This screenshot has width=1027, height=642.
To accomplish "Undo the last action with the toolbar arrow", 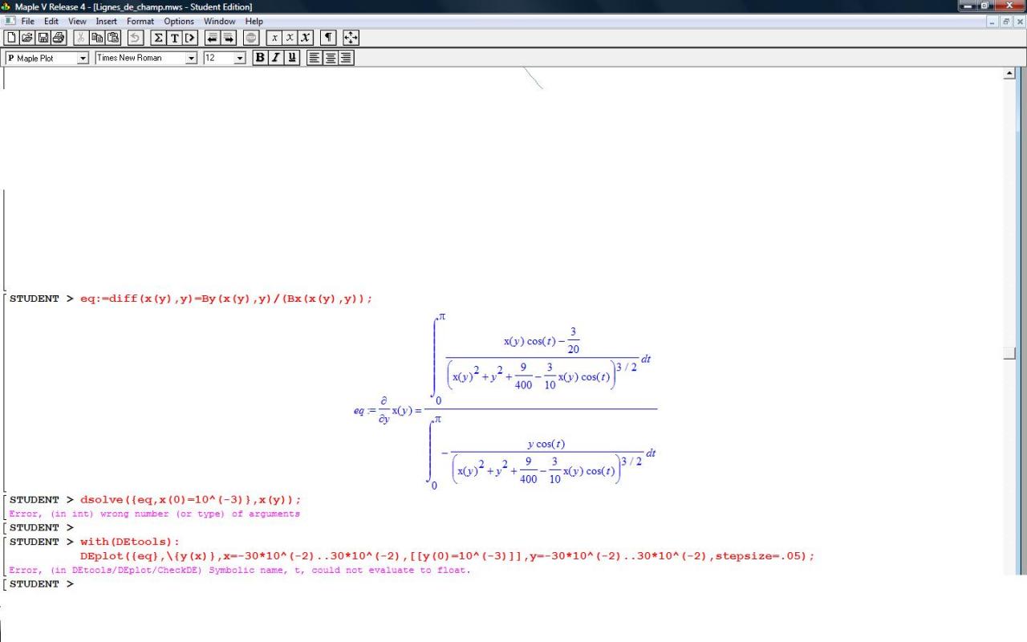I will point(135,38).
